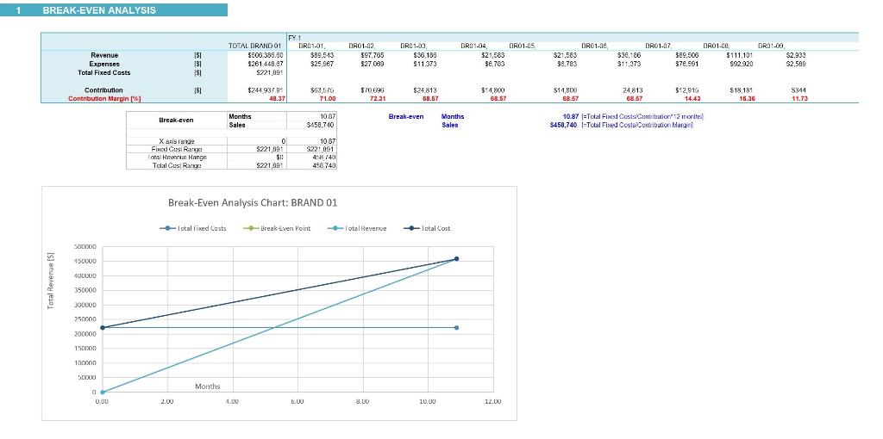Click the BR01-06 column header
The height and width of the screenshot is (439, 883).
tap(595, 46)
